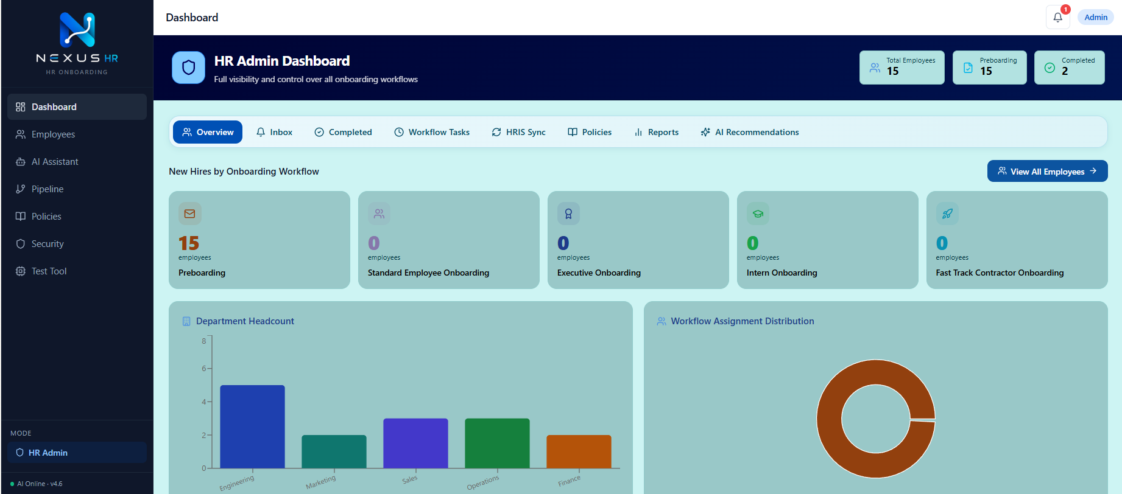Viewport: 1122px width, 494px height.
Task: Click the award ribbon icon on Executive Onboarding card
Action: (x=568, y=214)
